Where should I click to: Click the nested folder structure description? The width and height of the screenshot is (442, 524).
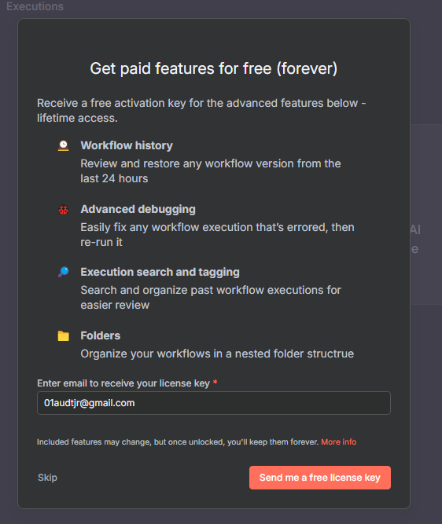[217, 354]
